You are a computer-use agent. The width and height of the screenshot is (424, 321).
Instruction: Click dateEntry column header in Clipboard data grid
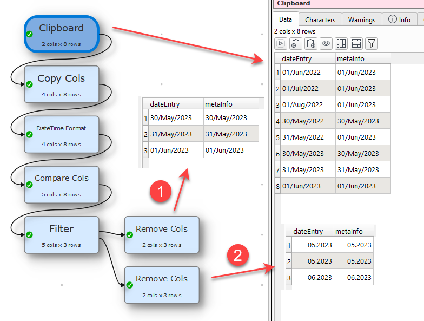pos(308,58)
